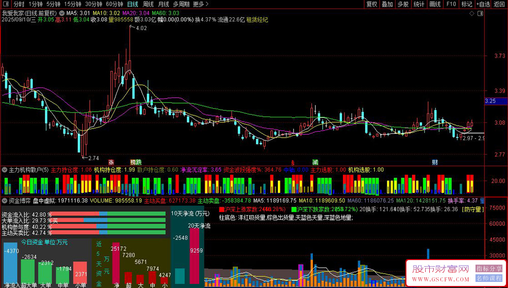Screen dimensions: 508x288
Task: Click the 25172 five-day net bar
Action: (x=116, y=263)
